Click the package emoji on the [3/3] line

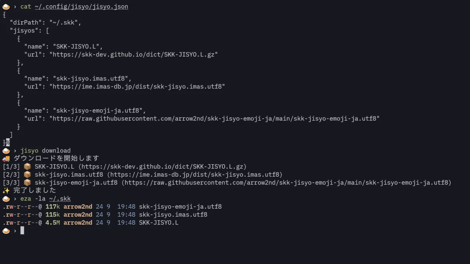pyautogui.click(x=27, y=183)
